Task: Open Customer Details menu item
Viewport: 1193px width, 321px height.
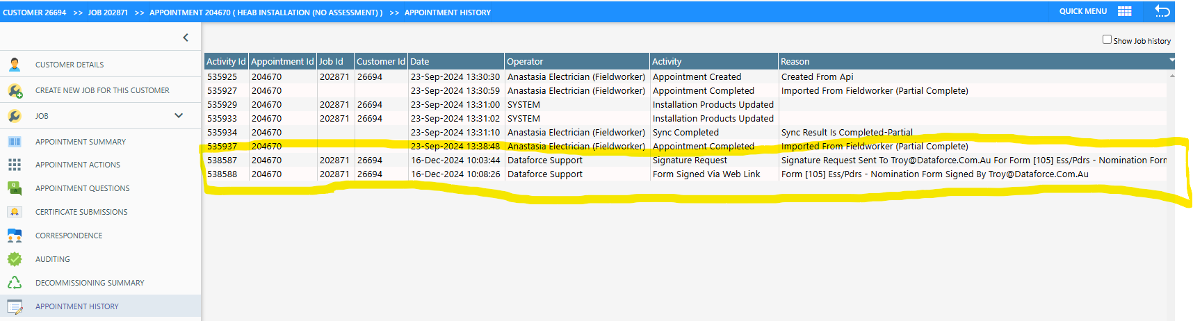Action: (70, 65)
